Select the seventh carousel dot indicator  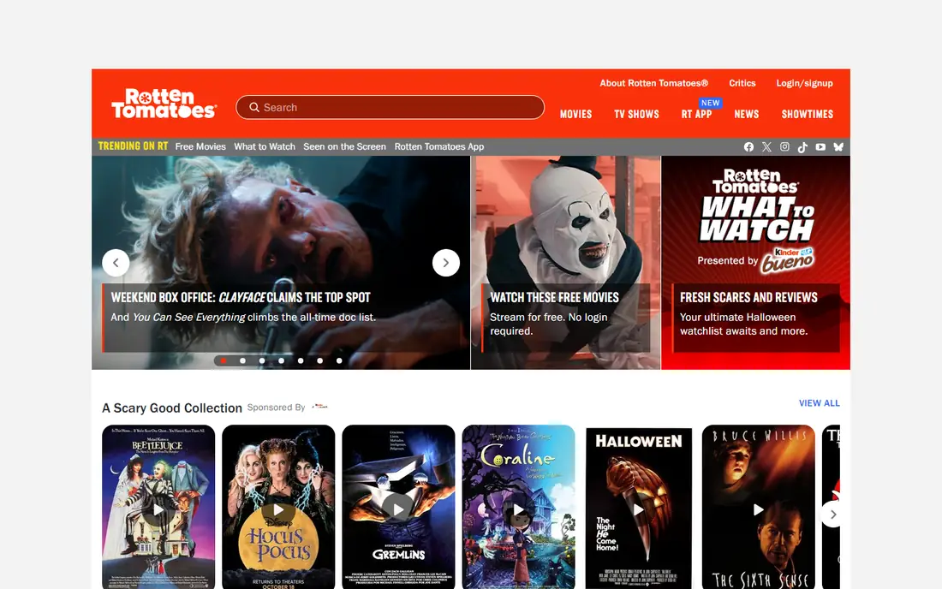tap(339, 360)
